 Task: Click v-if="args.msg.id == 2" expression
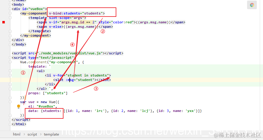(x=73, y=22)
